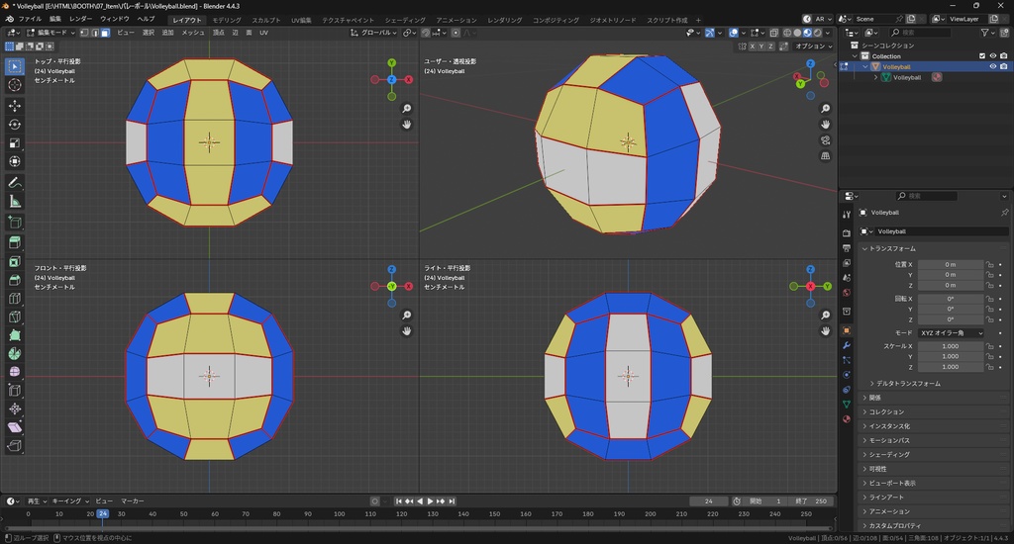Open viewport Options dropdown
The height and width of the screenshot is (544, 1014).
(x=814, y=46)
